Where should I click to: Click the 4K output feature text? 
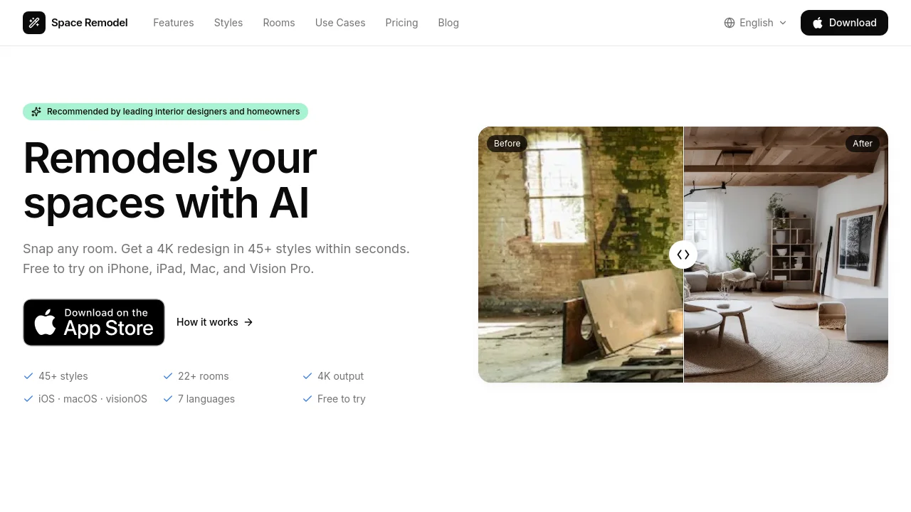pyautogui.click(x=340, y=376)
